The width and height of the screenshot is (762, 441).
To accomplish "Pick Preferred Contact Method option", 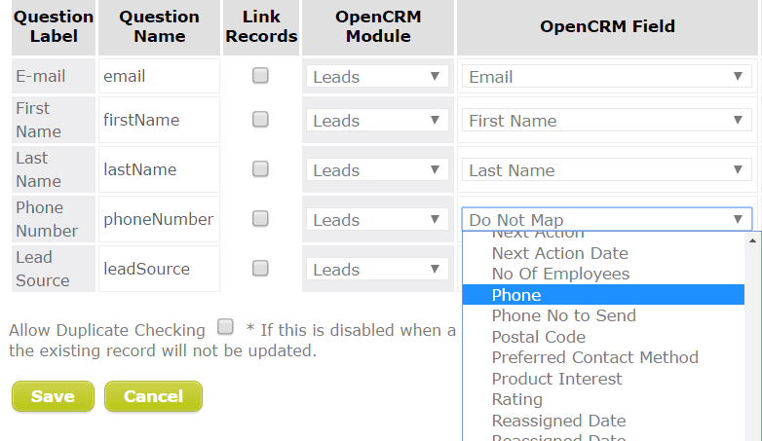I will [603, 357].
